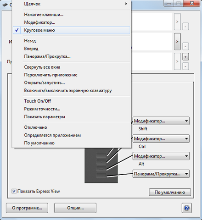Click the Опции button
Screen dimensions: 202x220
point(75,208)
